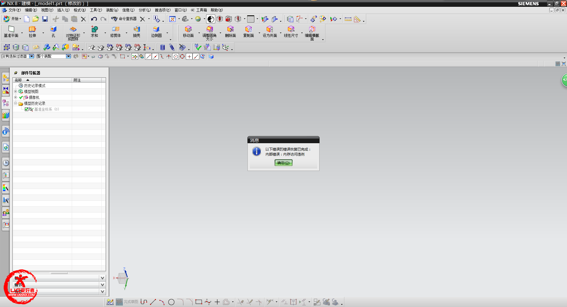This screenshot has height=307, width=567.
Task: Click the 拉伸 extrude tool
Action: click(x=32, y=32)
